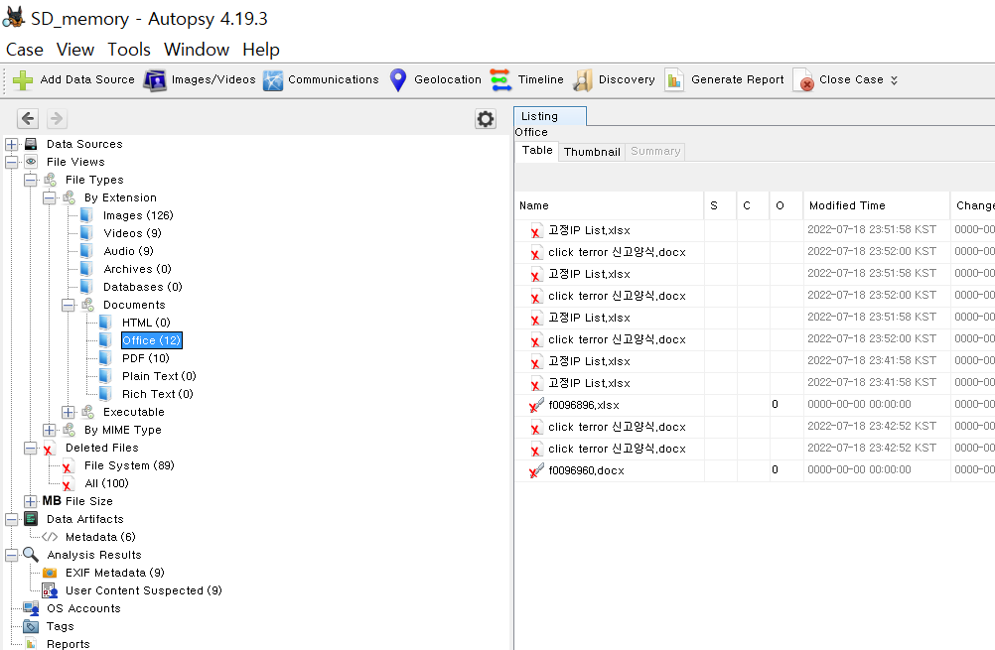Switch to the Thumbnail tab

592,152
